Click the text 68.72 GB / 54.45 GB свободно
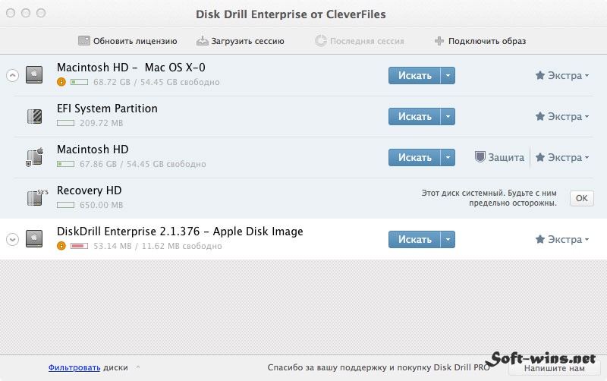This screenshot has height=381, width=607. click(x=156, y=82)
